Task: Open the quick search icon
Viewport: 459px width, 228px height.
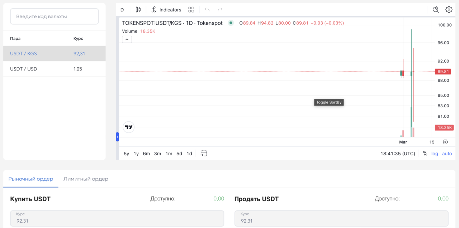Action: (436, 10)
